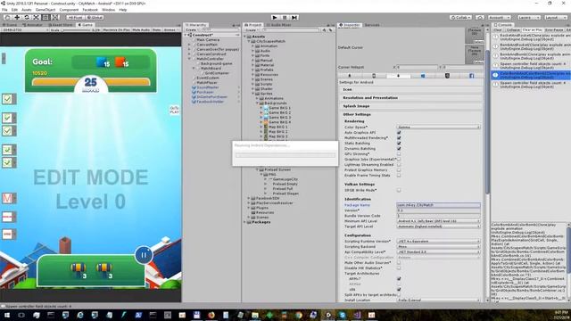571x321 pixels.
Task: Toggle Maximize On Play in Game view
Action: pyautogui.click(x=116, y=29)
